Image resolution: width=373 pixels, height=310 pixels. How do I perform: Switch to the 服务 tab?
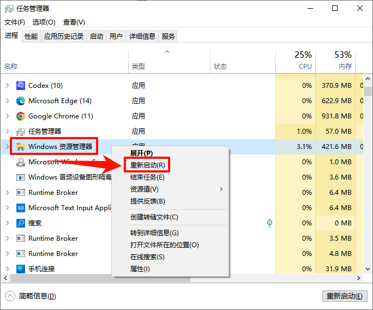[x=168, y=37]
